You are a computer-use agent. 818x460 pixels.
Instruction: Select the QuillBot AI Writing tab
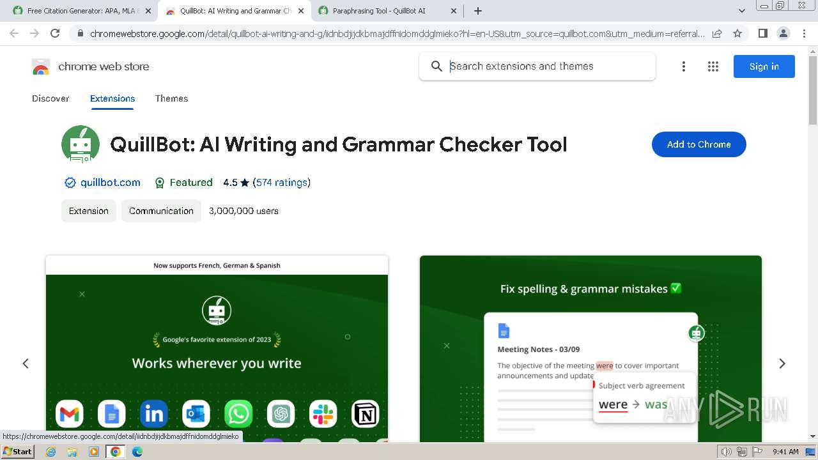(235, 11)
